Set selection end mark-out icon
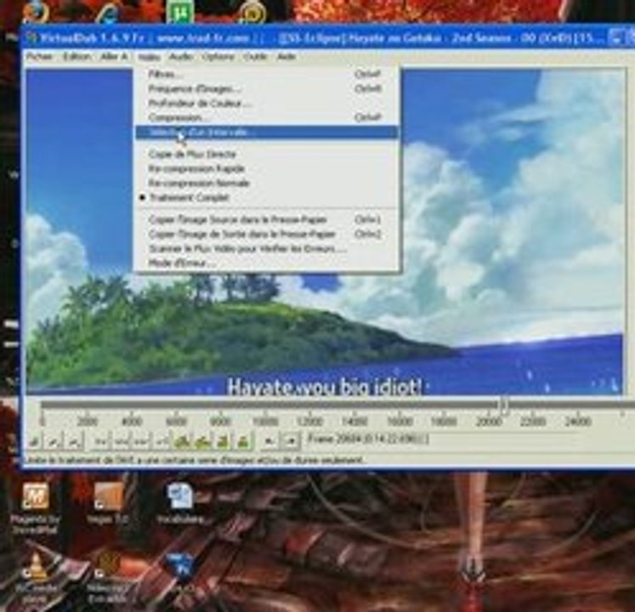The height and width of the screenshot is (612, 635). [291, 441]
